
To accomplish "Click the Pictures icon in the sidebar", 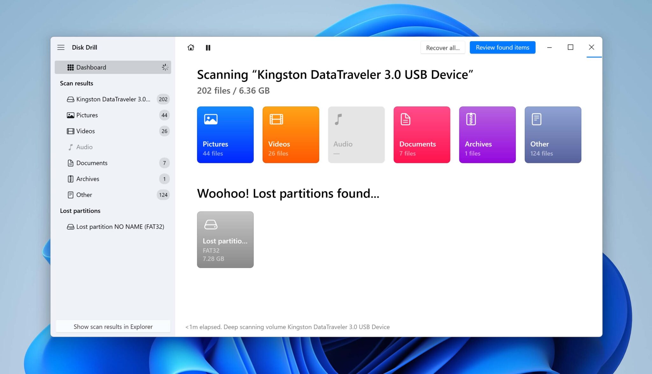I will pyautogui.click(x=70, y=115).
